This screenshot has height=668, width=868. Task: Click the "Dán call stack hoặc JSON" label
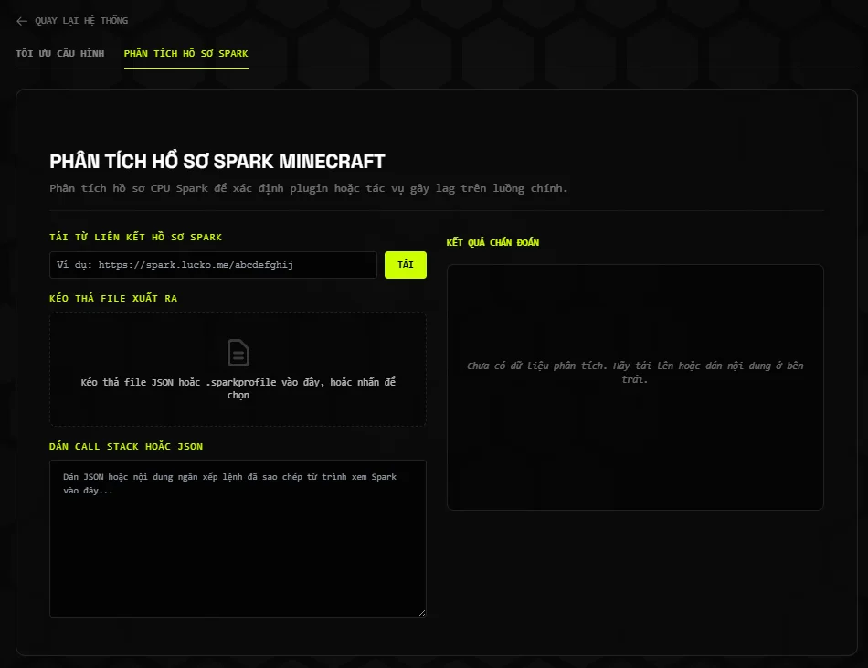click(x=126, y=446)
